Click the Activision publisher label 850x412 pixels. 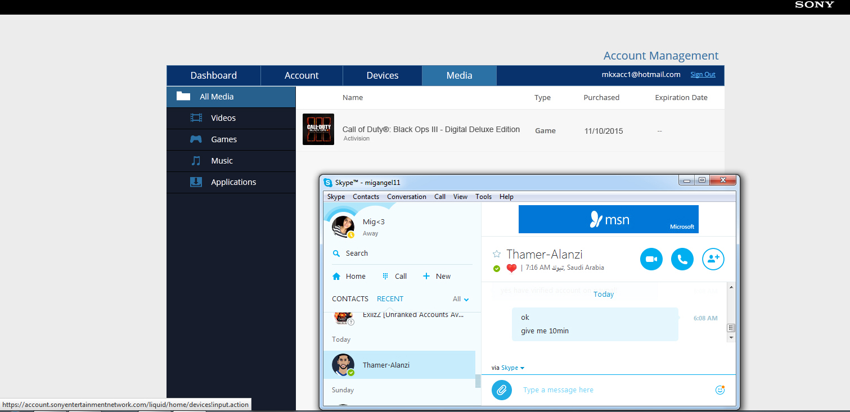pos(357,138)
